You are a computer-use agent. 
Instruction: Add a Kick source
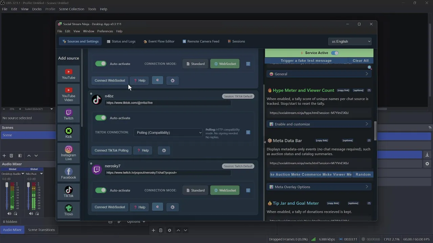(68, 133)
